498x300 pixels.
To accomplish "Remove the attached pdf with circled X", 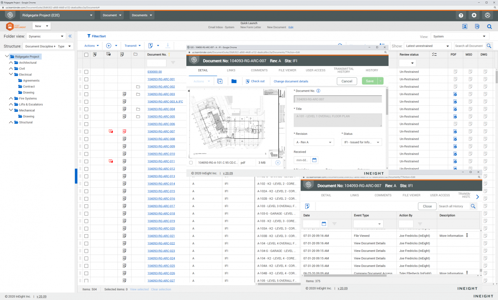I will 278,163.
